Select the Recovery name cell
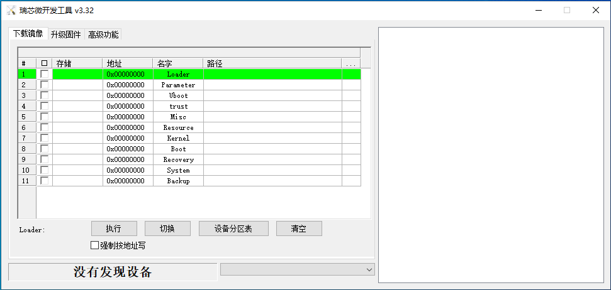This screenshot has width=611, height=290. coord(178,159)
